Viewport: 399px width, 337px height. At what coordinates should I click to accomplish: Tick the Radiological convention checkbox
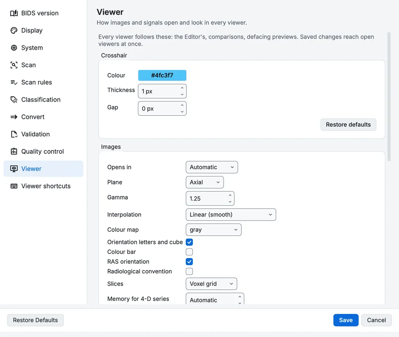tap(189, 271)
